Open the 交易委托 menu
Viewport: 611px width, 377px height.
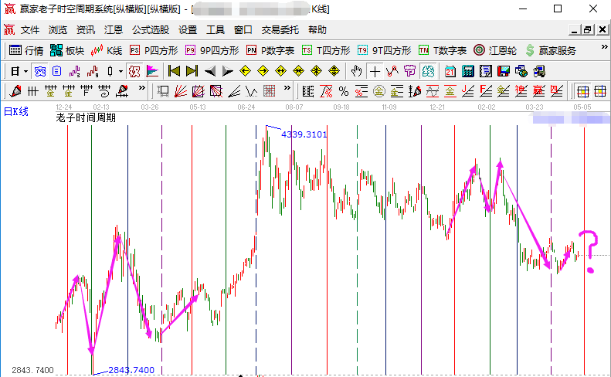click(x=280, y=30)
